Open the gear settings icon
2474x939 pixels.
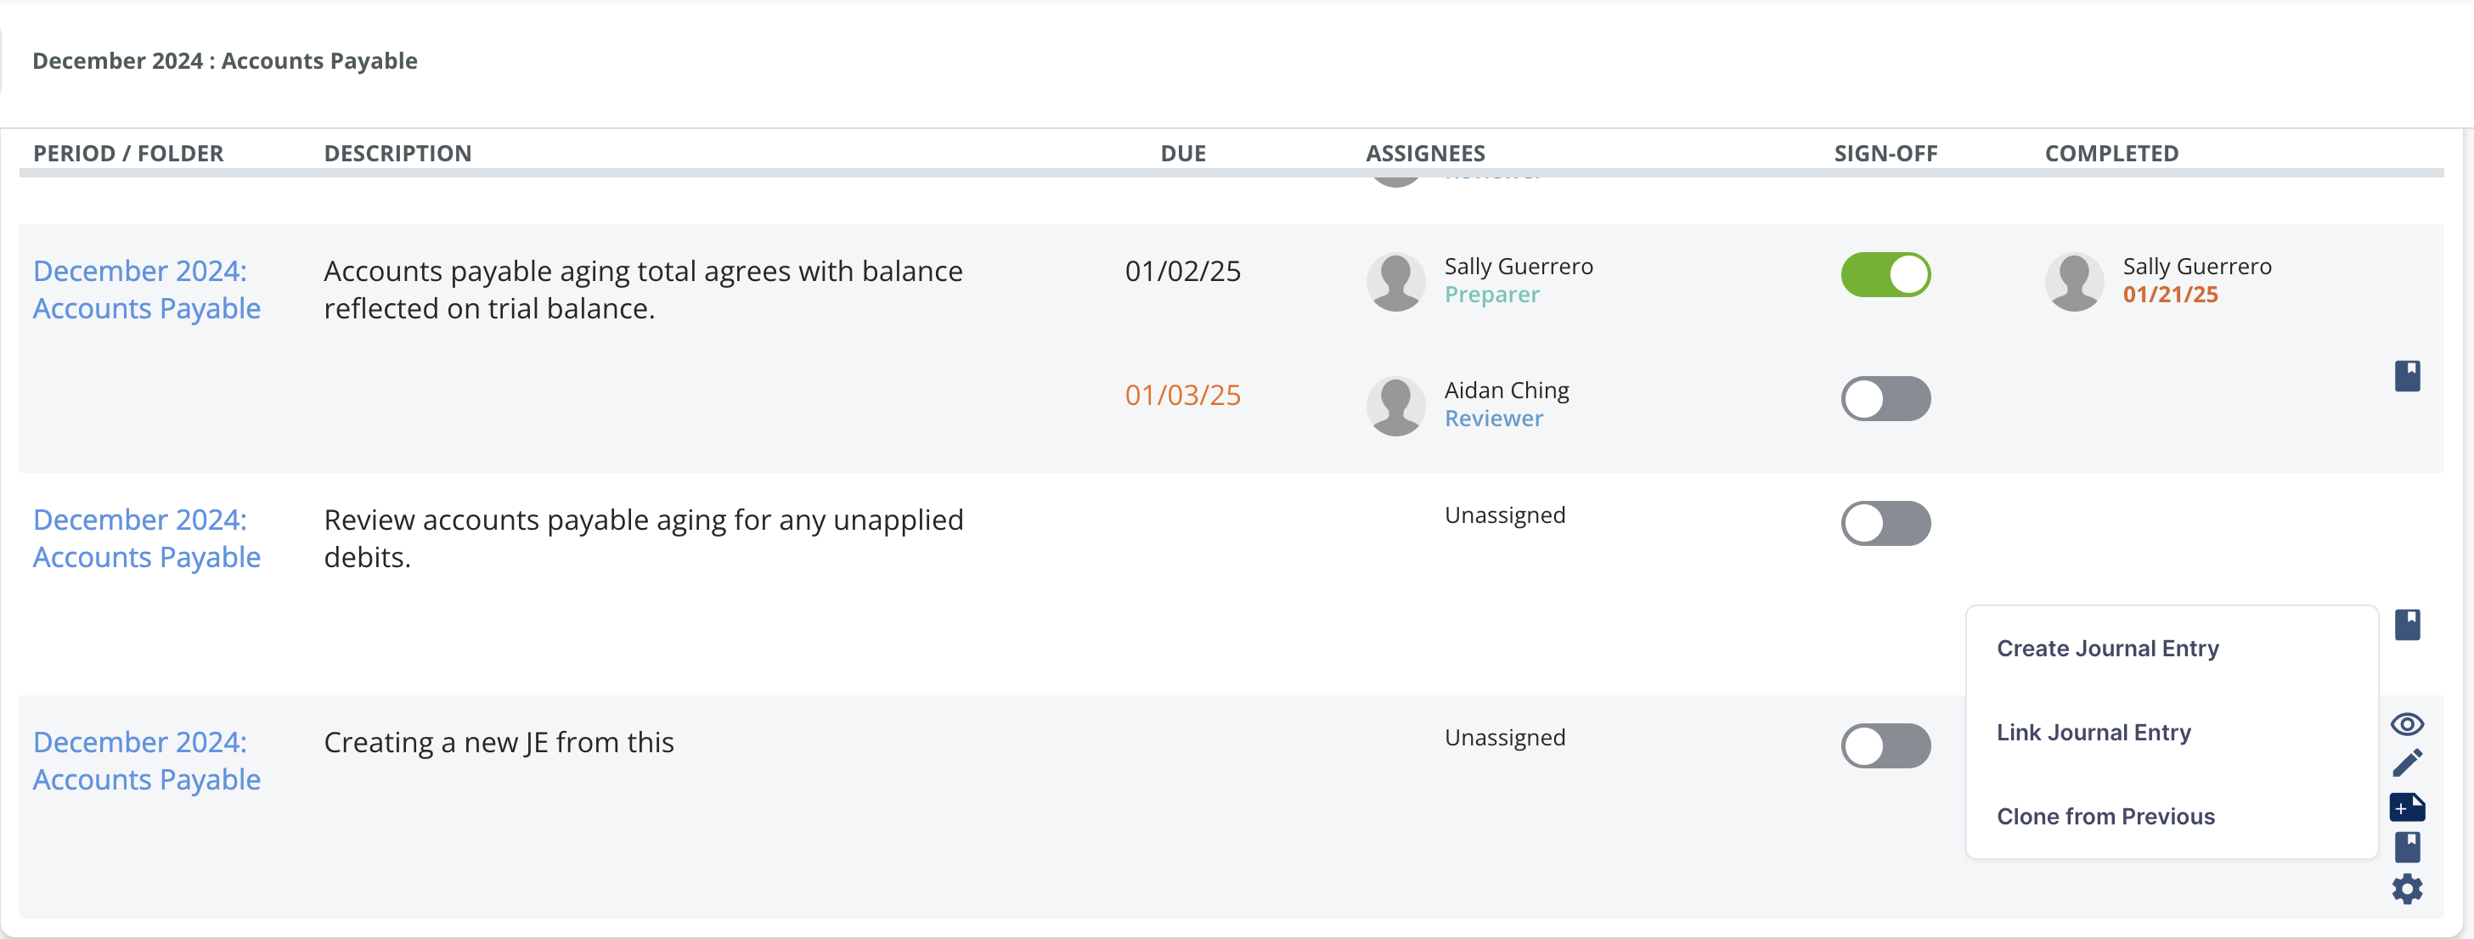2407,889
